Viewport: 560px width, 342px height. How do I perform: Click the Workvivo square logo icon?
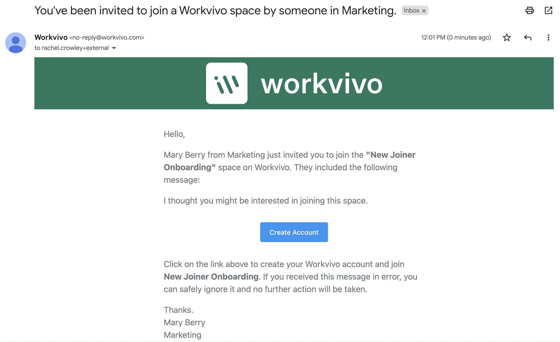click(227, 83)
